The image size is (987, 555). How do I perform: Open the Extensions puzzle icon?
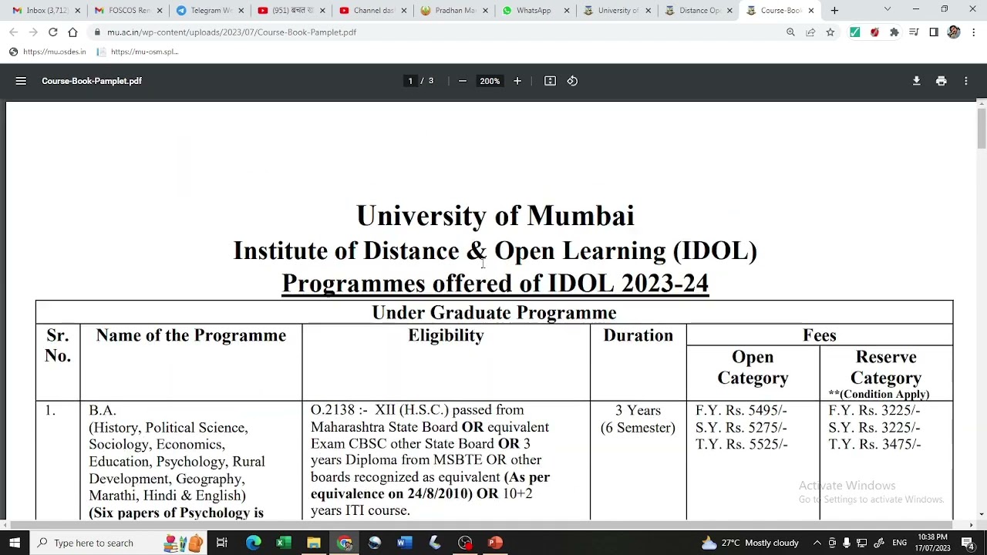(x=894, y=32)
